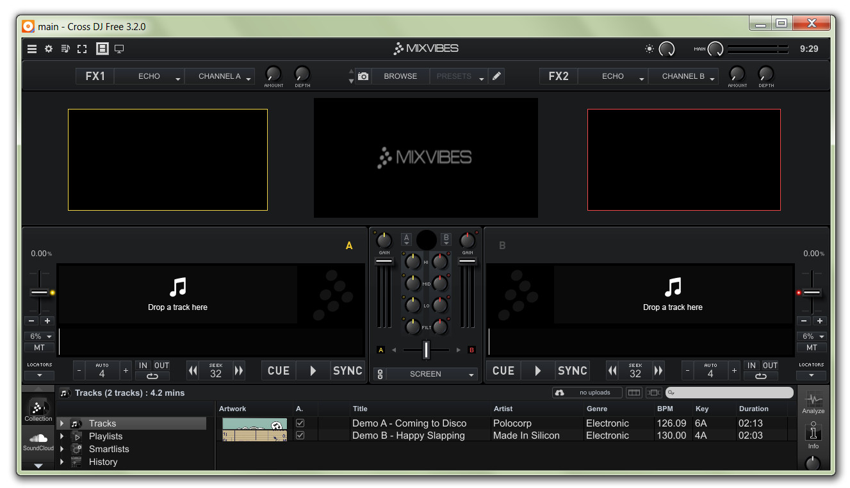Open the Collection panel icon
Viewport: 850px width, 488px height.
click(38, 410)
